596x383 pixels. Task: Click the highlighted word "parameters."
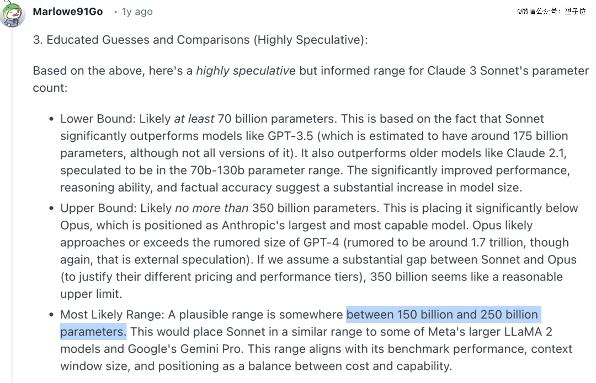(x=93, y=332)
